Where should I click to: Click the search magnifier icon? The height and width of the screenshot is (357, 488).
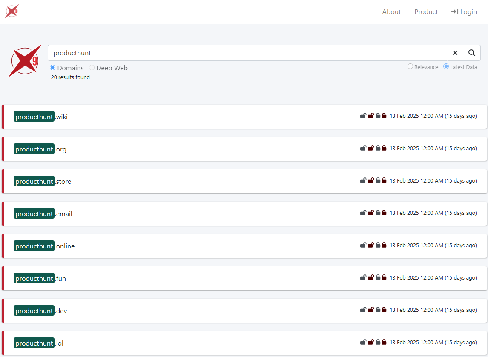tap(472, 53)
